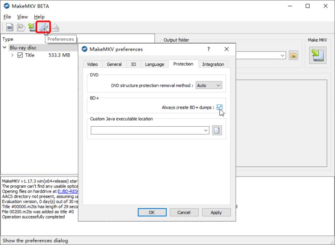Click the Type column header
This screenshot has width=335, height=245.
(8, 39)
